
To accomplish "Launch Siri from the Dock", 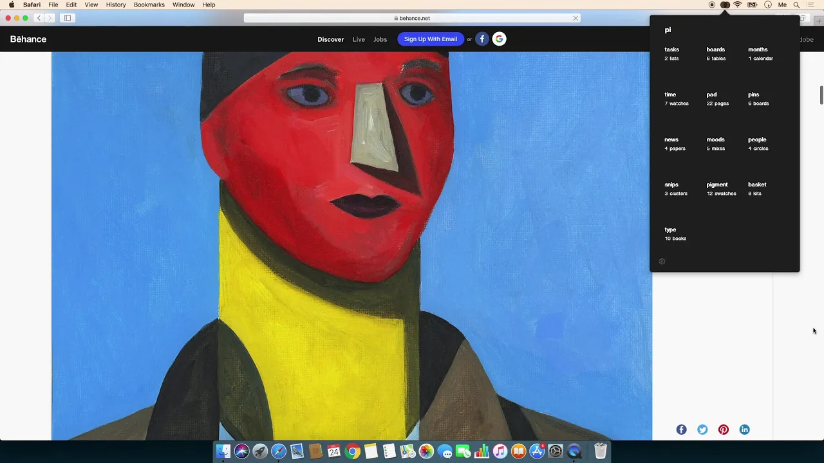I will point(241,451).
